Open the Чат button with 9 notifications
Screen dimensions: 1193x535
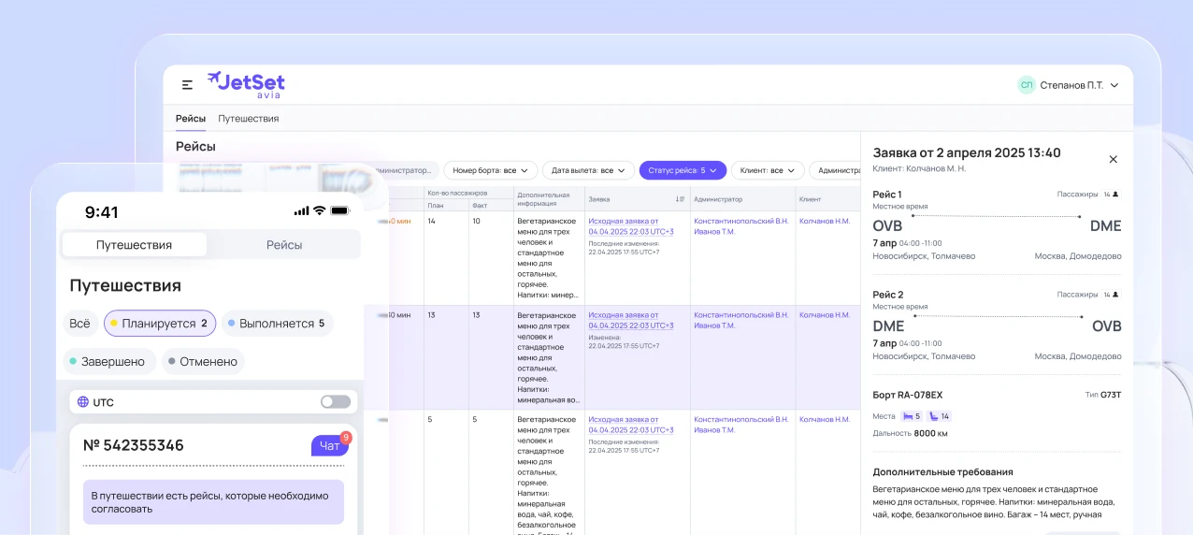[x=330, y=445]
